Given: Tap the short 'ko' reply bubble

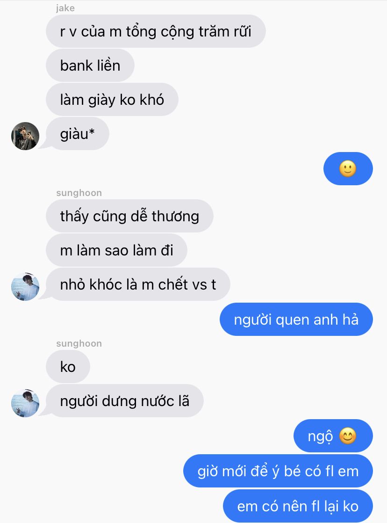Looking at the screenshot, I should (x=68, y=367).
